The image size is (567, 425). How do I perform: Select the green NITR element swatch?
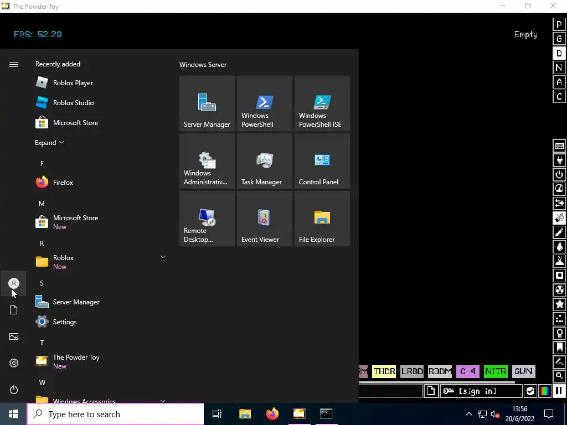click(496, 371)
